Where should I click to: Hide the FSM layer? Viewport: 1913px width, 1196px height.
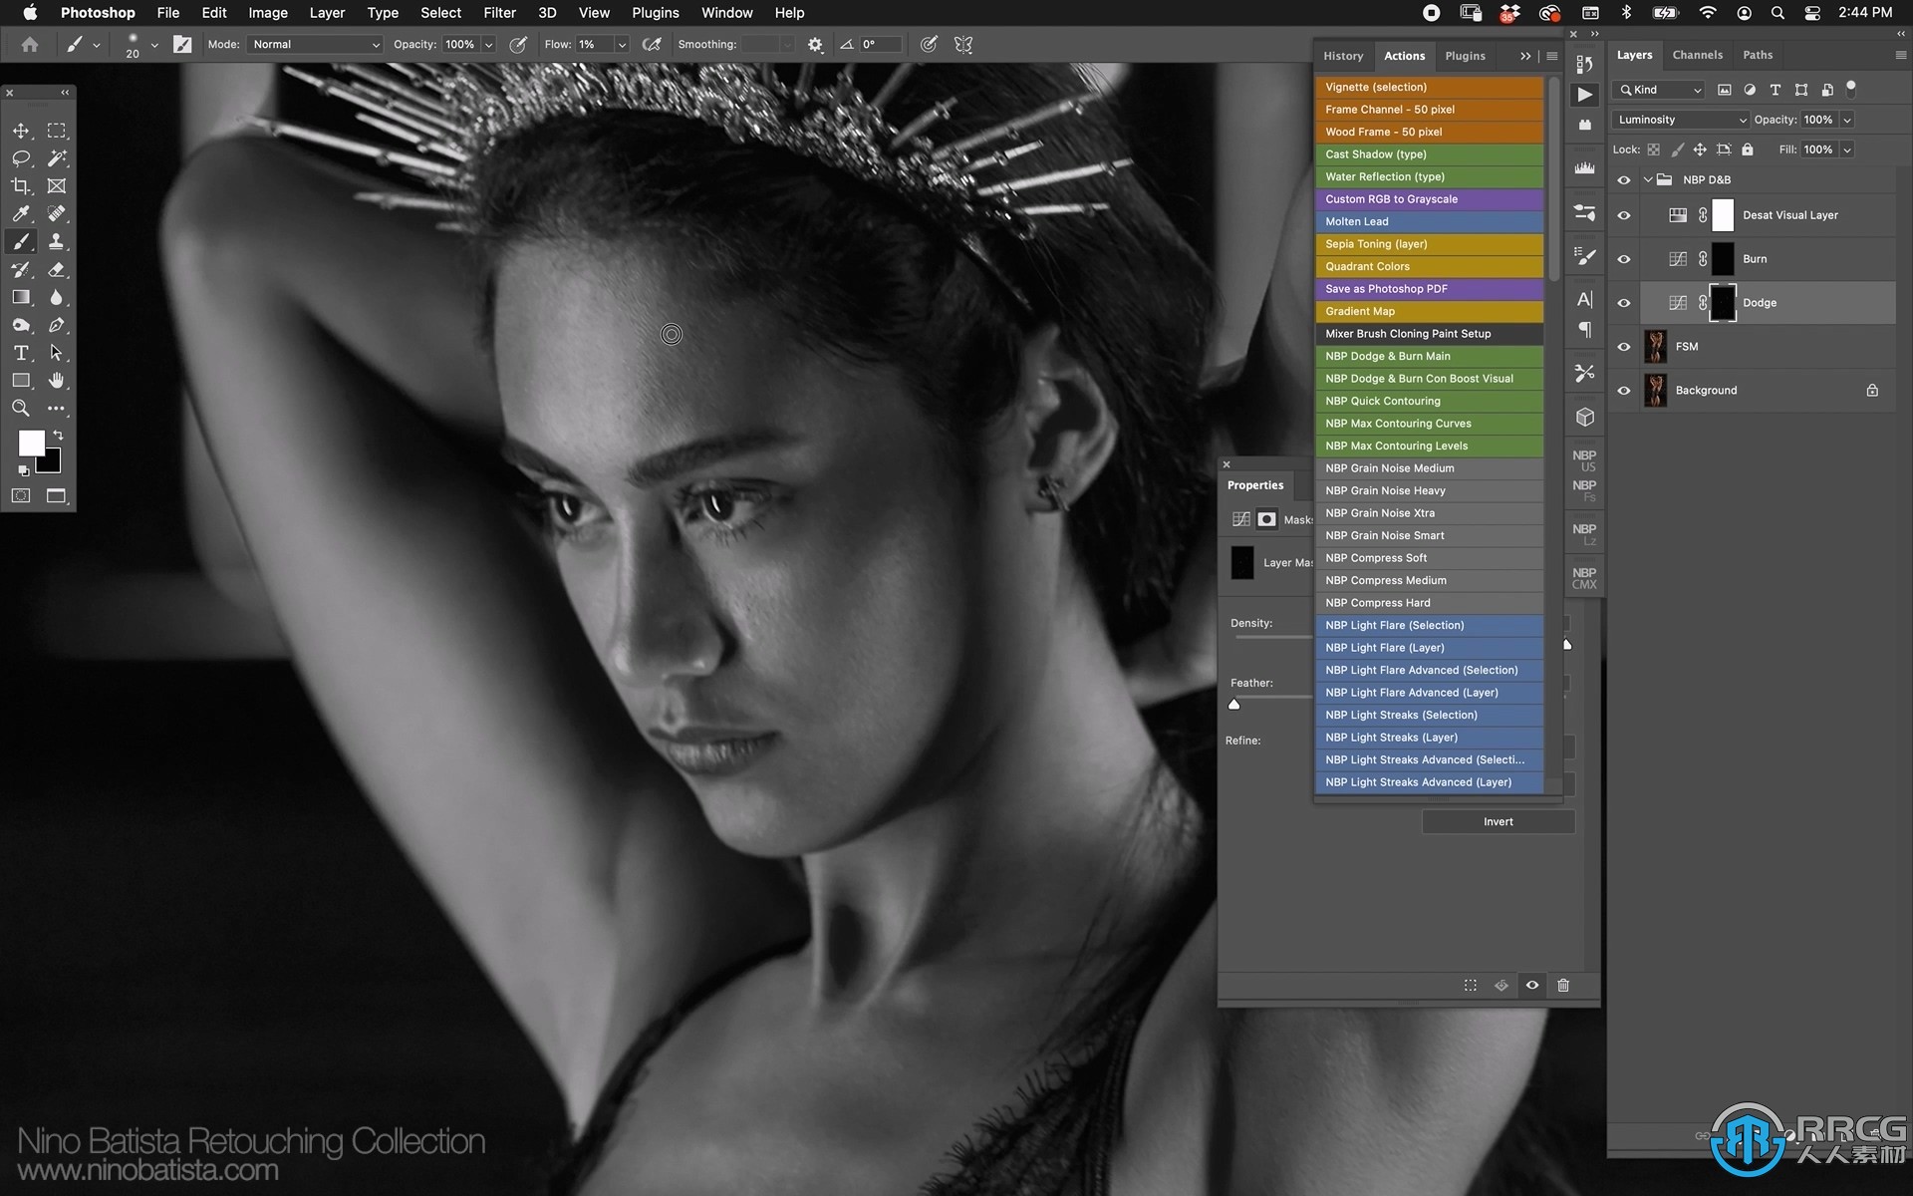(x=1624, y=347)
